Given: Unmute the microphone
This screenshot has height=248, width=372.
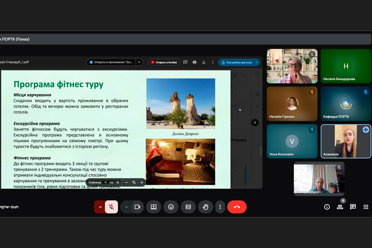Looking at the screenshot, I should (x=111, y=207).
